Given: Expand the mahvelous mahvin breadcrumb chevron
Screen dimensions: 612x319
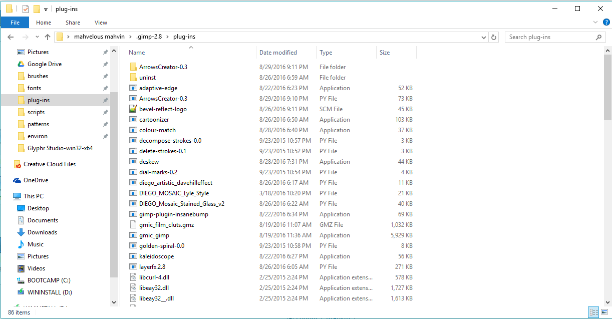Looking at the screenshot, I should pos(130,37).
